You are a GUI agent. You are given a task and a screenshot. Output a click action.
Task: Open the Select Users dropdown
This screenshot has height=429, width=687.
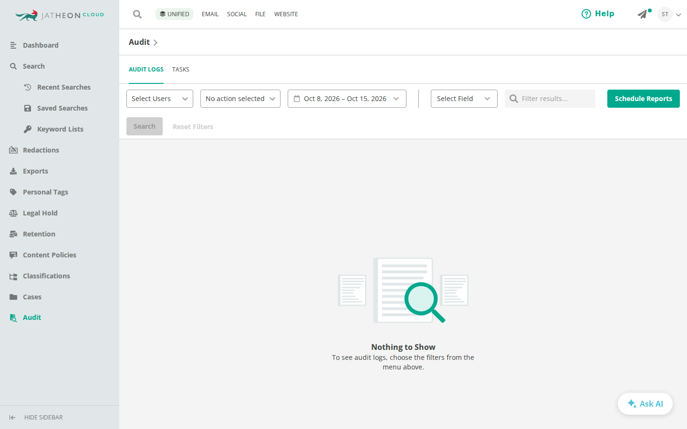click(x=160, y=99)
